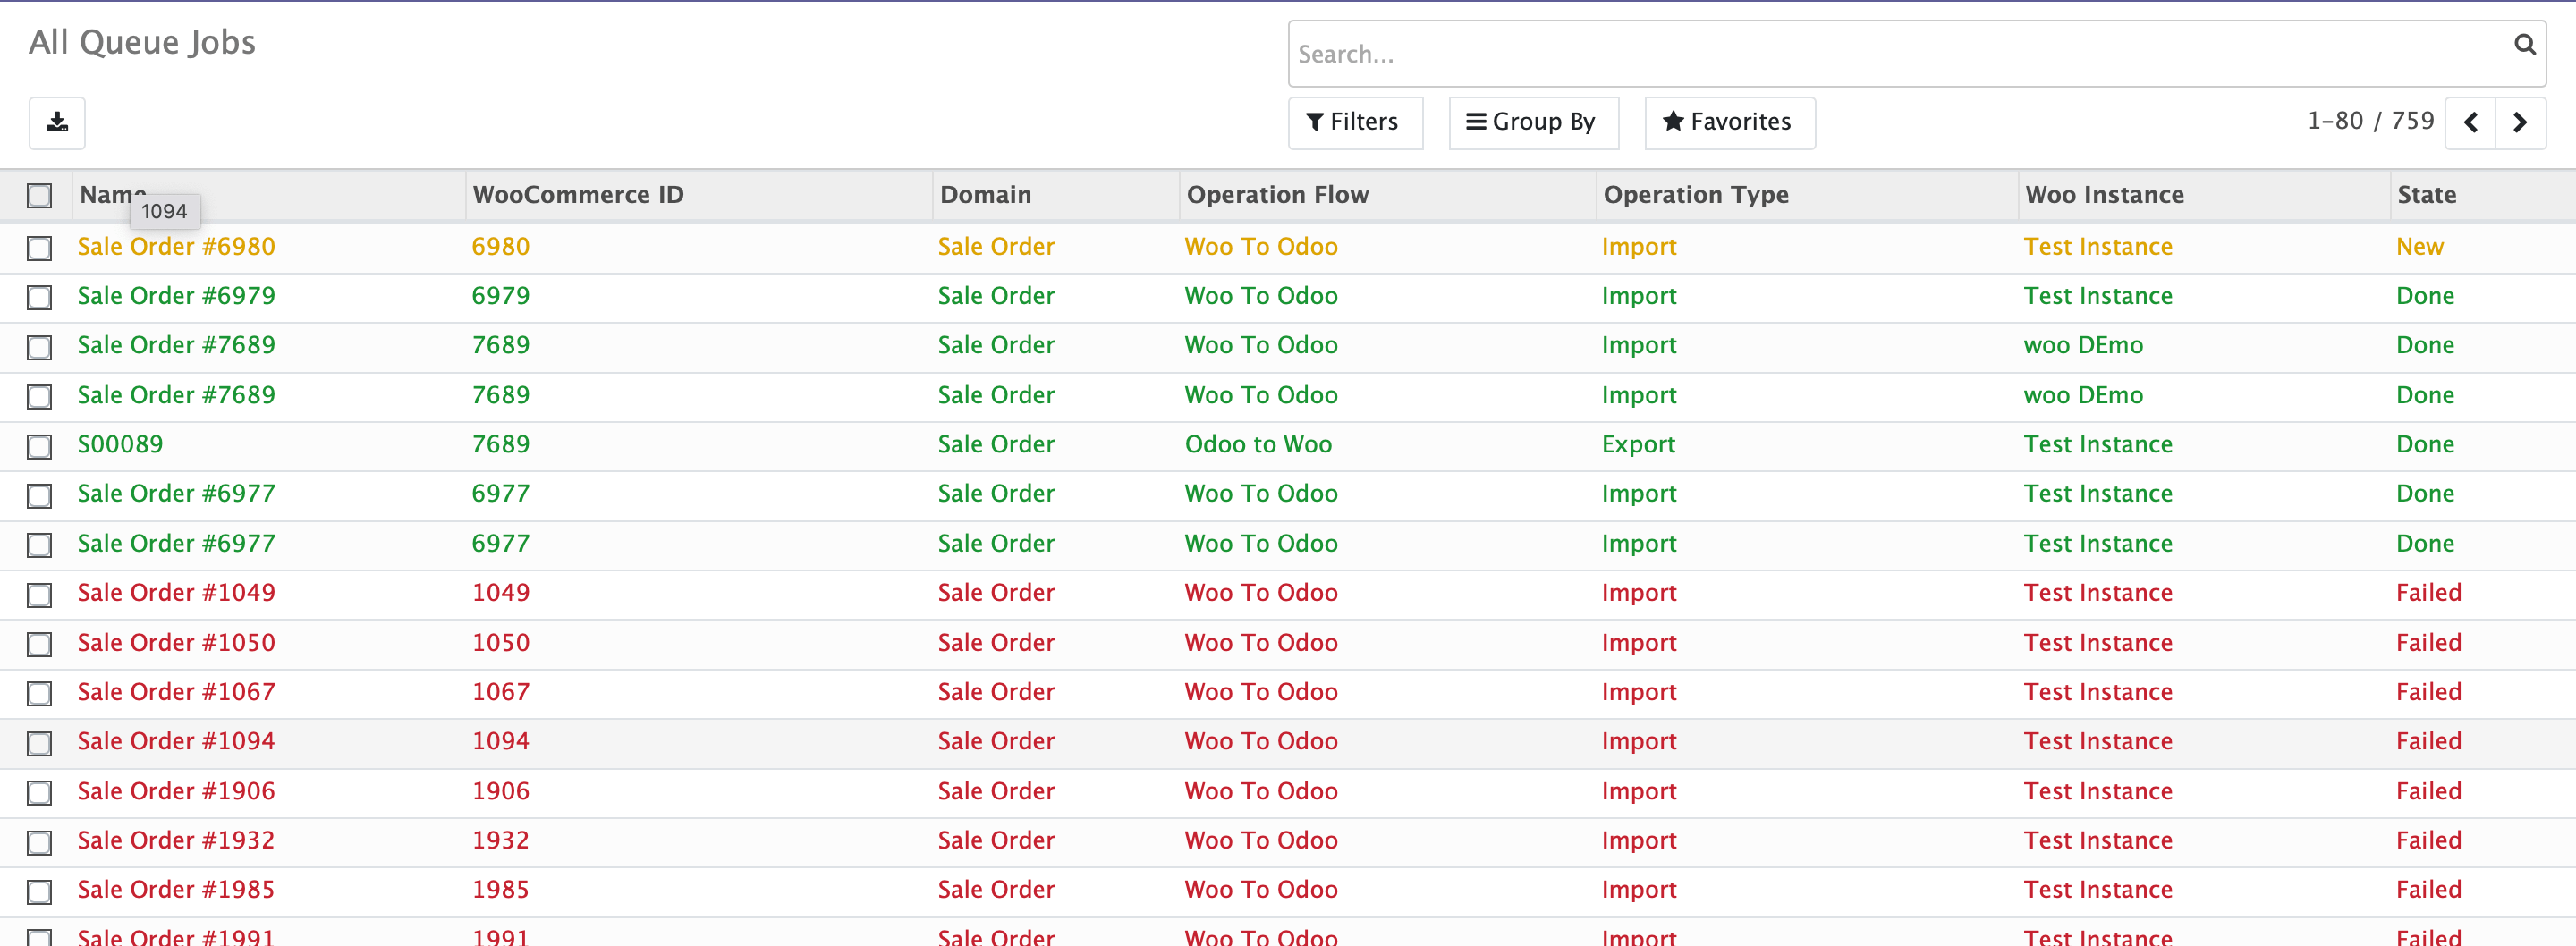This screenshot has height=946, width=2576.
Task: Toggle the select-all checkbox in header
Action: click(39, 195)
